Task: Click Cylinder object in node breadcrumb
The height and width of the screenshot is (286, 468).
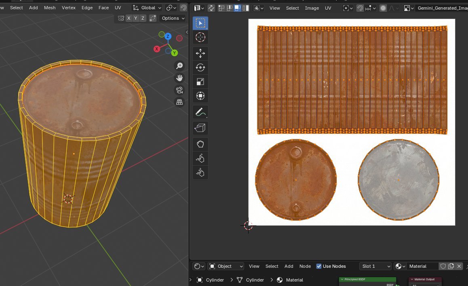Action: (x=215, y=280)
